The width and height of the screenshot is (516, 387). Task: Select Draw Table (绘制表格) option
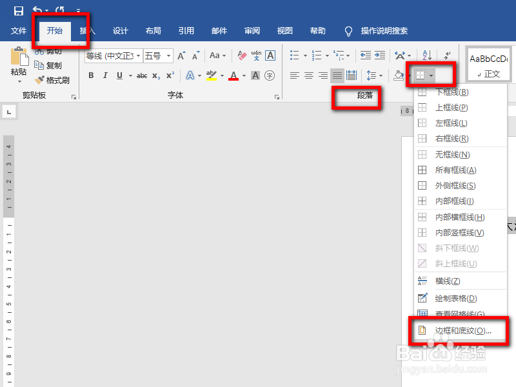460,299
